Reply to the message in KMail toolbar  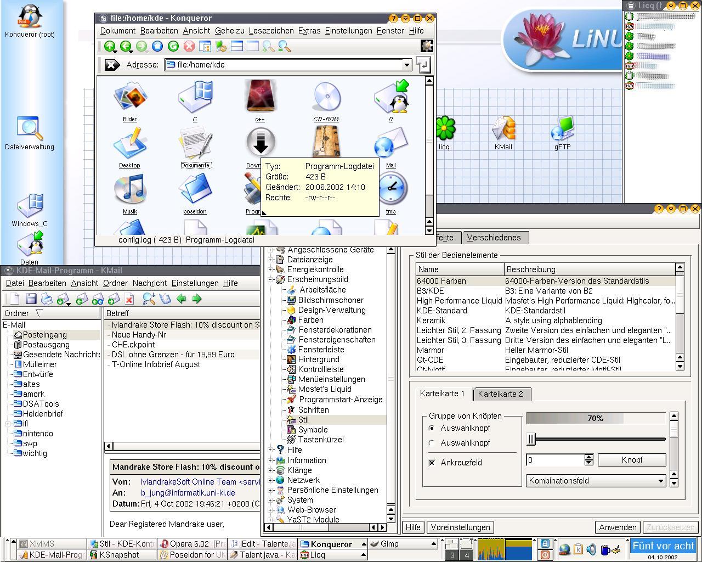pyautogui.click(x=82, y=299)
